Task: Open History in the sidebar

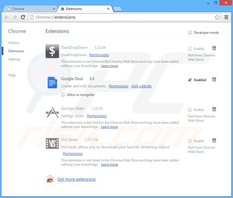Action: pos(14,43)
